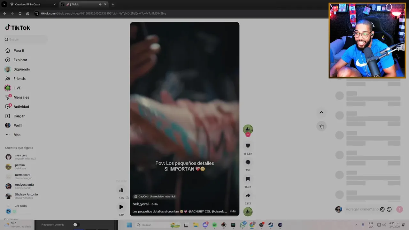Go to the Explorar page
The image size is (409, 230).
[16, 60]
